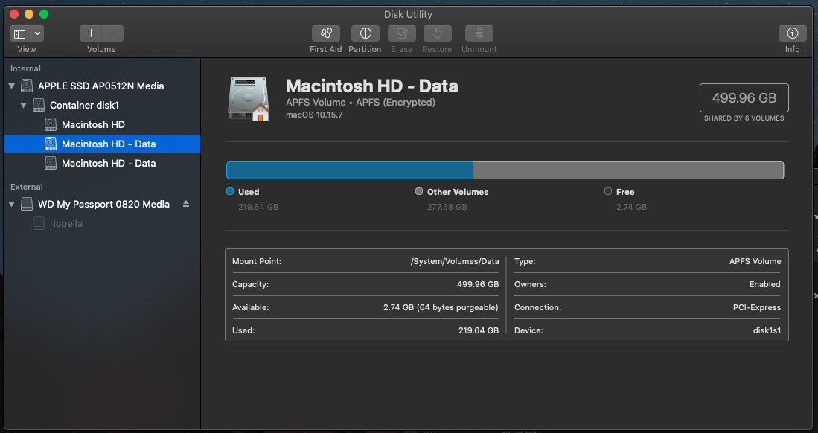Select the last Macintosh HD - Data entry
The height and width of the screenshot is (433, 818).
[108, 164]
